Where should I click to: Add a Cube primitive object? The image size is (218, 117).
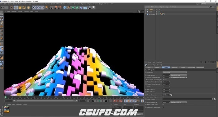(x=65, y=7)
